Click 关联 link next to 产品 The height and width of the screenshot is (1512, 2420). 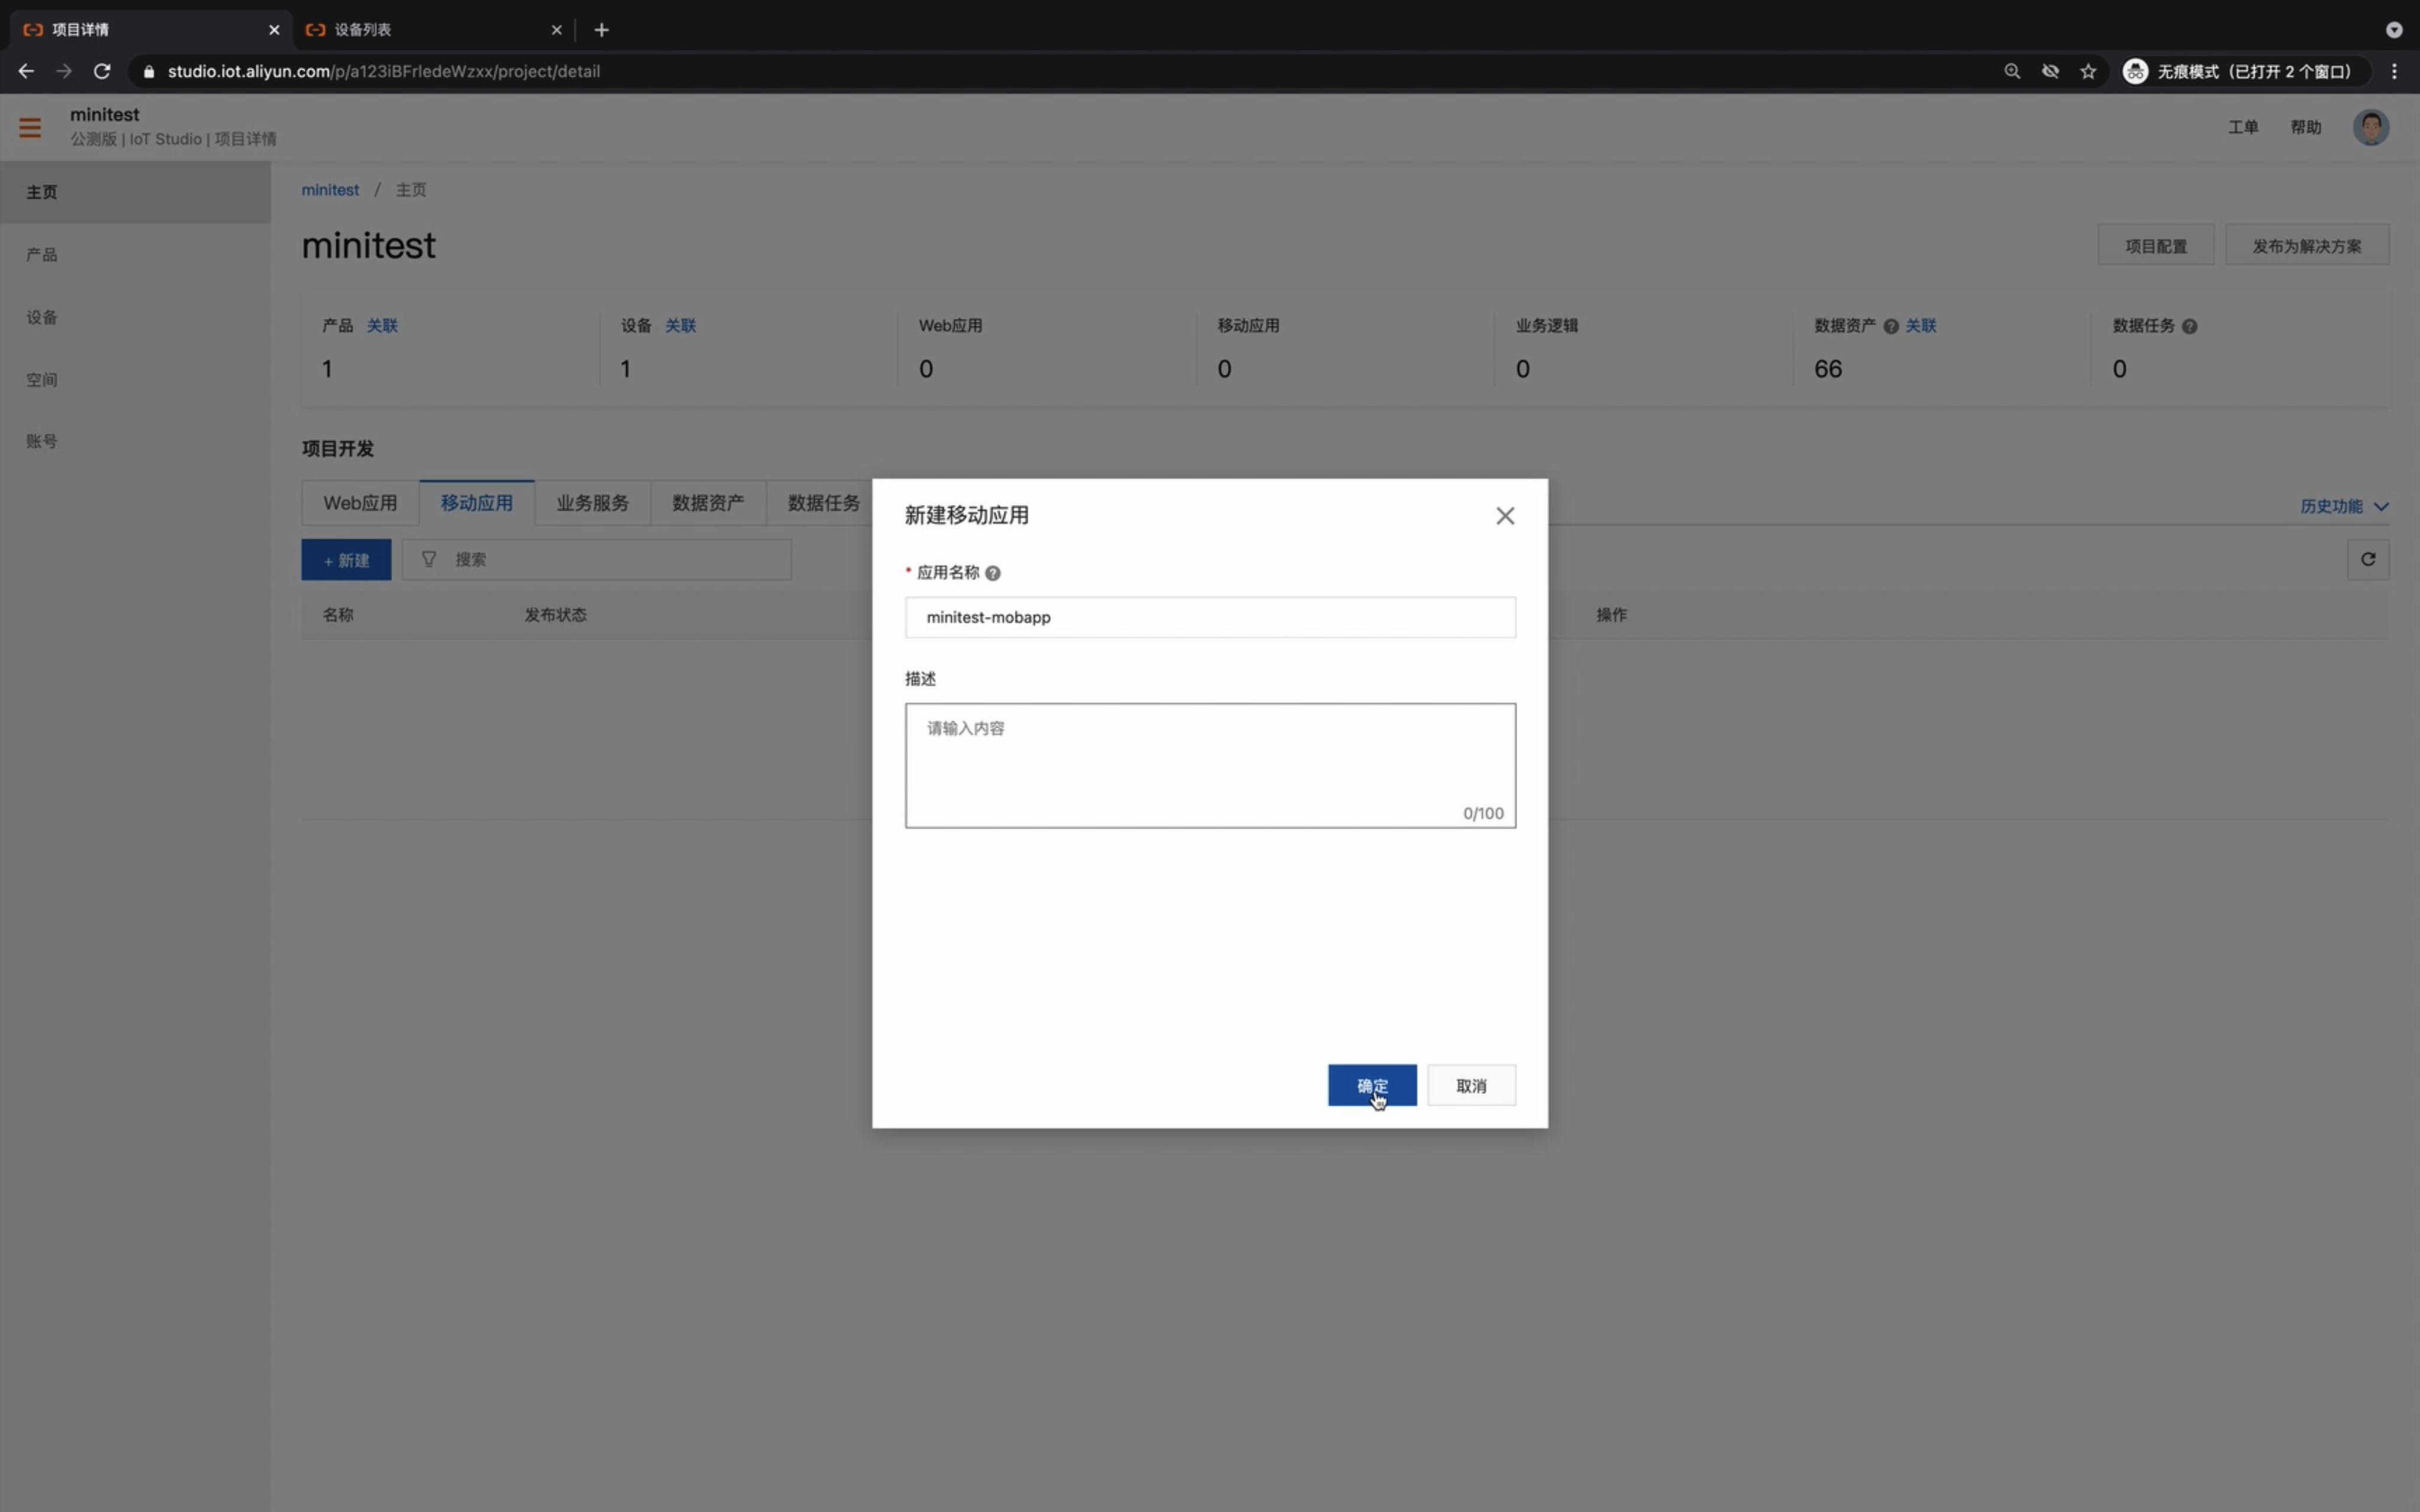382,326
